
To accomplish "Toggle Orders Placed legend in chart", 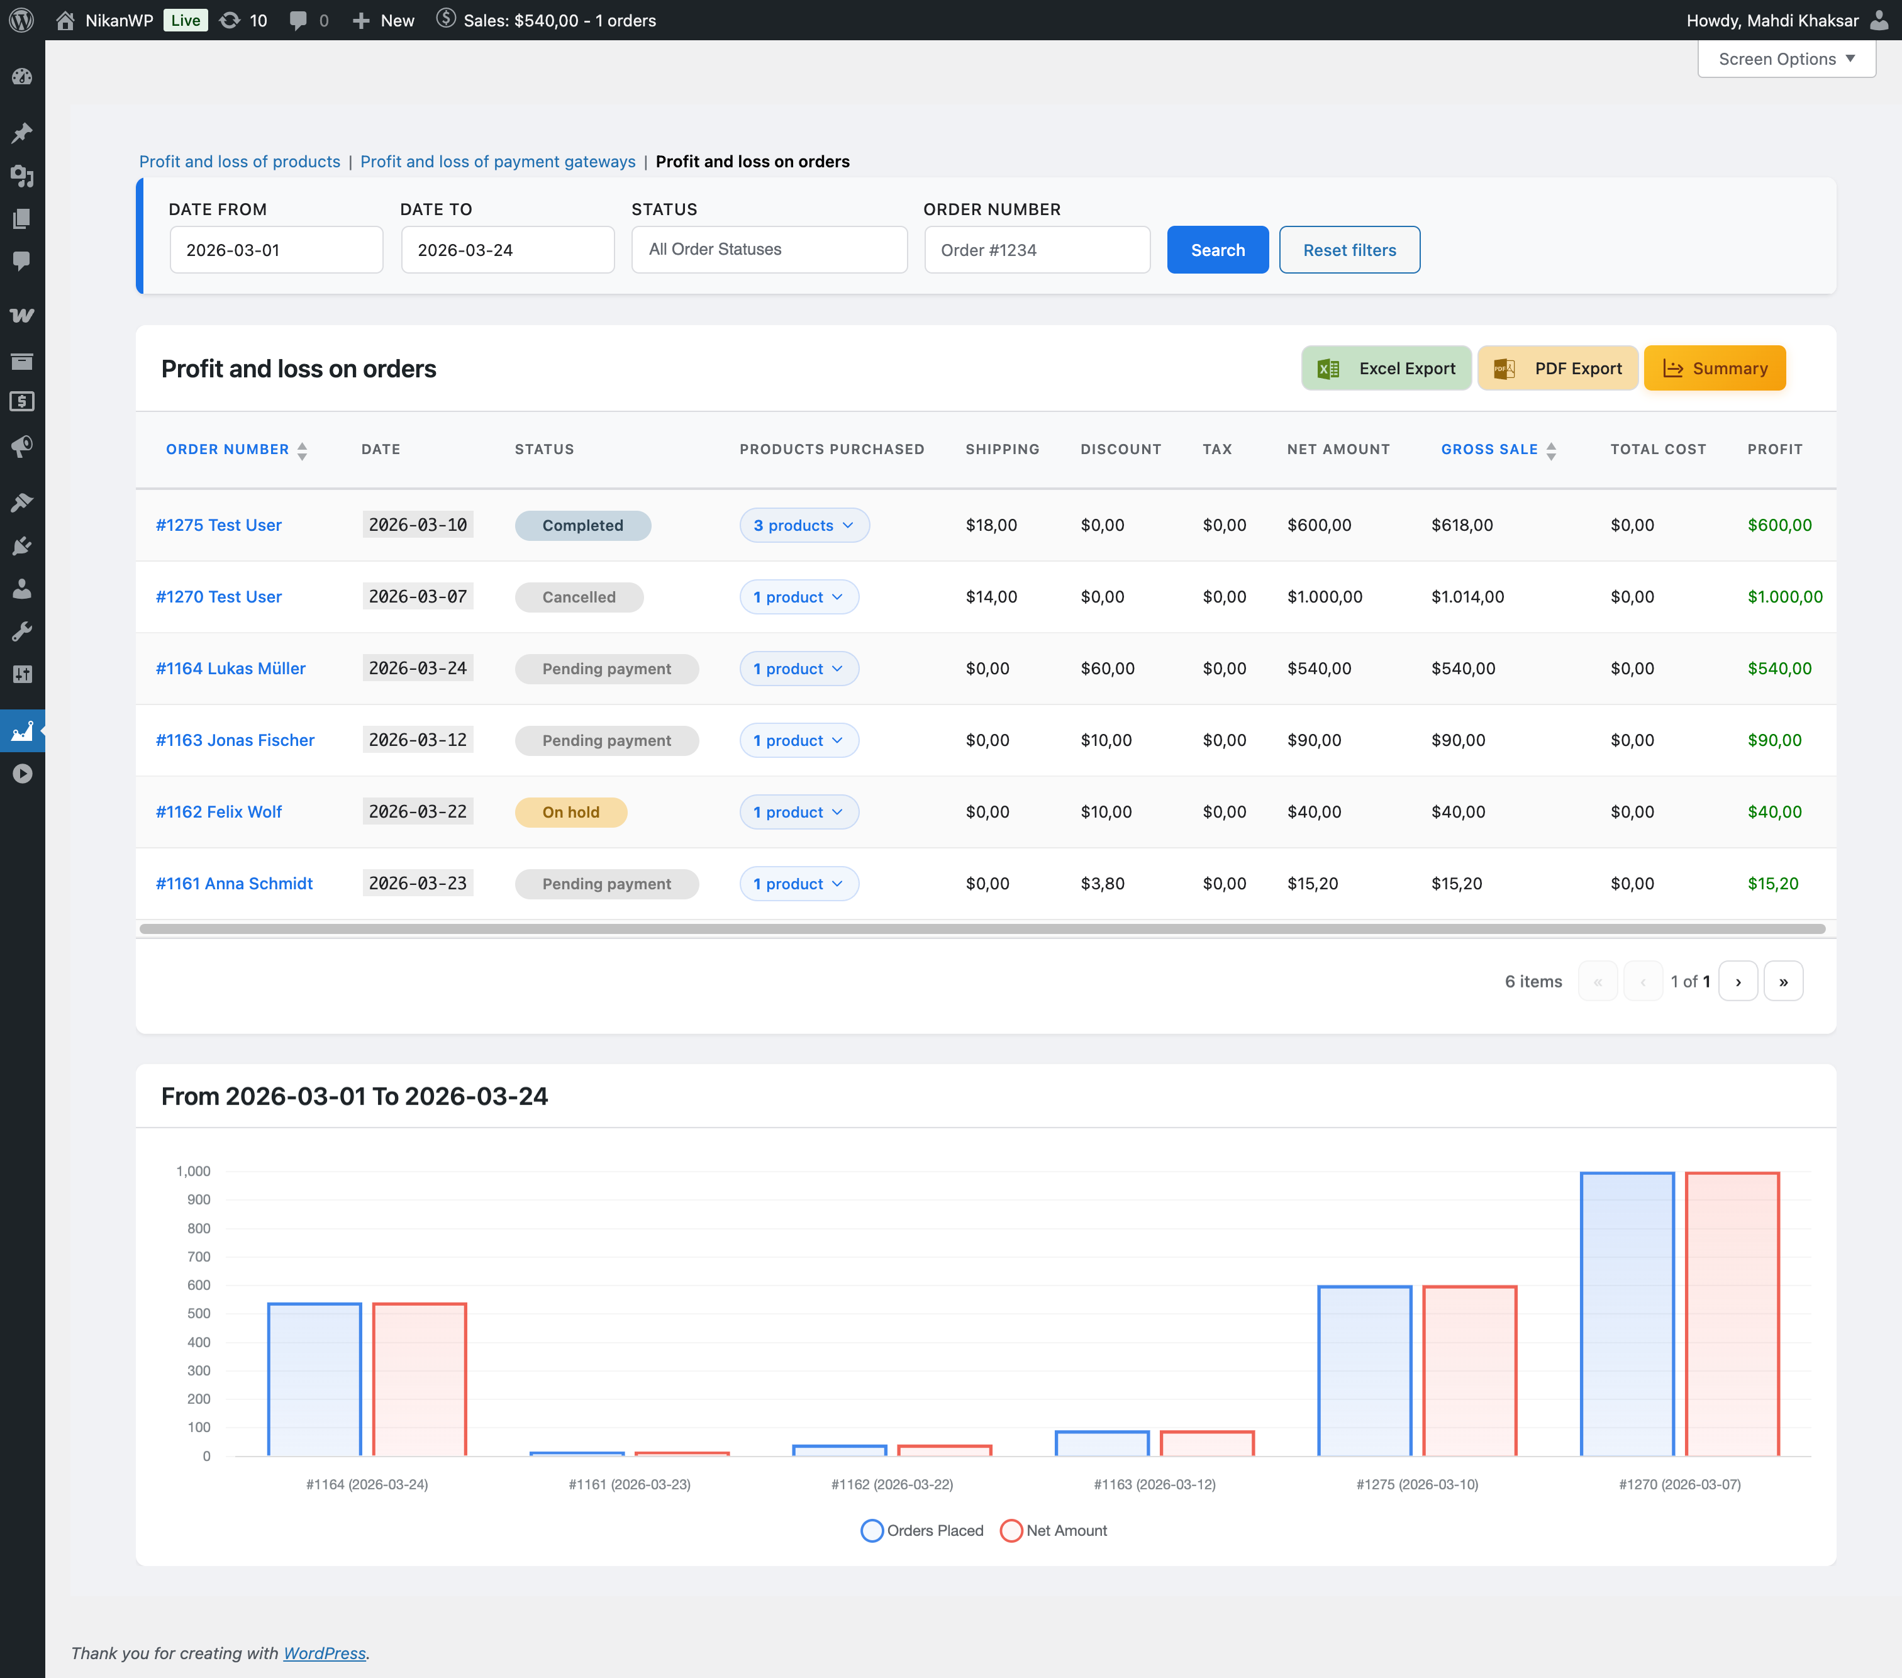I will tap(921, 1530).
